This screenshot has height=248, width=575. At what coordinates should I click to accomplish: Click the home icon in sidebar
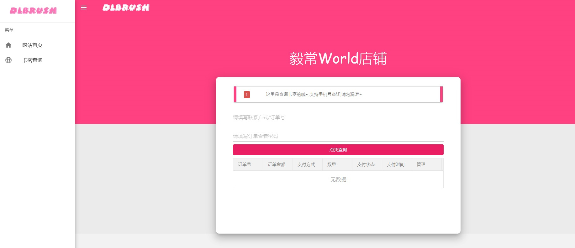click(x=8, y=45)
